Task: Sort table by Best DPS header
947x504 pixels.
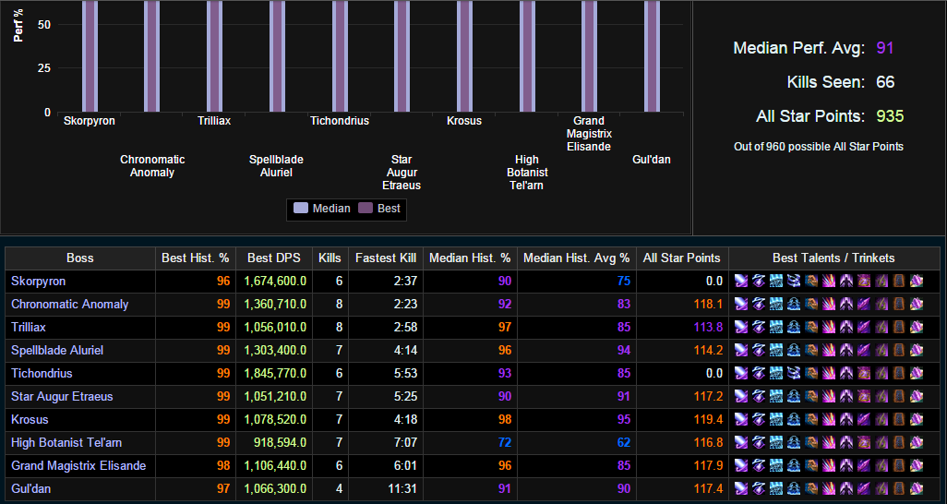Action: pyautogui.click(x=273, y=258)
